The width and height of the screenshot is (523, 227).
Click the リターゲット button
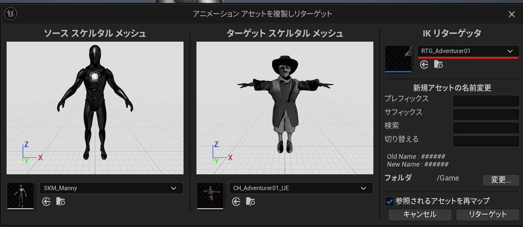[x=488, y=214]
